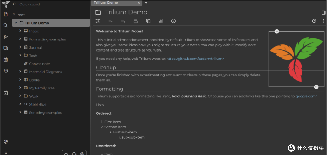
Task: Open basic properties sliders icon
Action: tap(98, 21)
